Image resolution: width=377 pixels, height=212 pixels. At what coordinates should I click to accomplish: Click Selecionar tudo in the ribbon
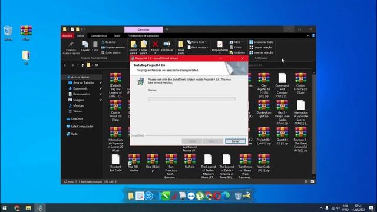tap(261, 42)
